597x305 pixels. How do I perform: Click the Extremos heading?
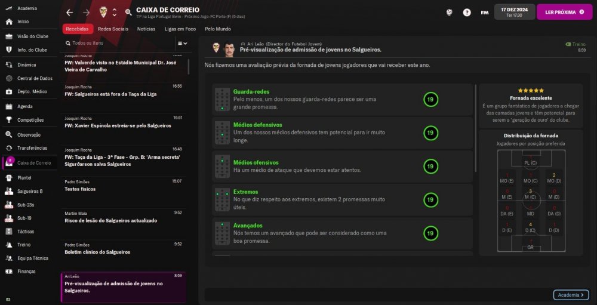[x=245, y=192]
